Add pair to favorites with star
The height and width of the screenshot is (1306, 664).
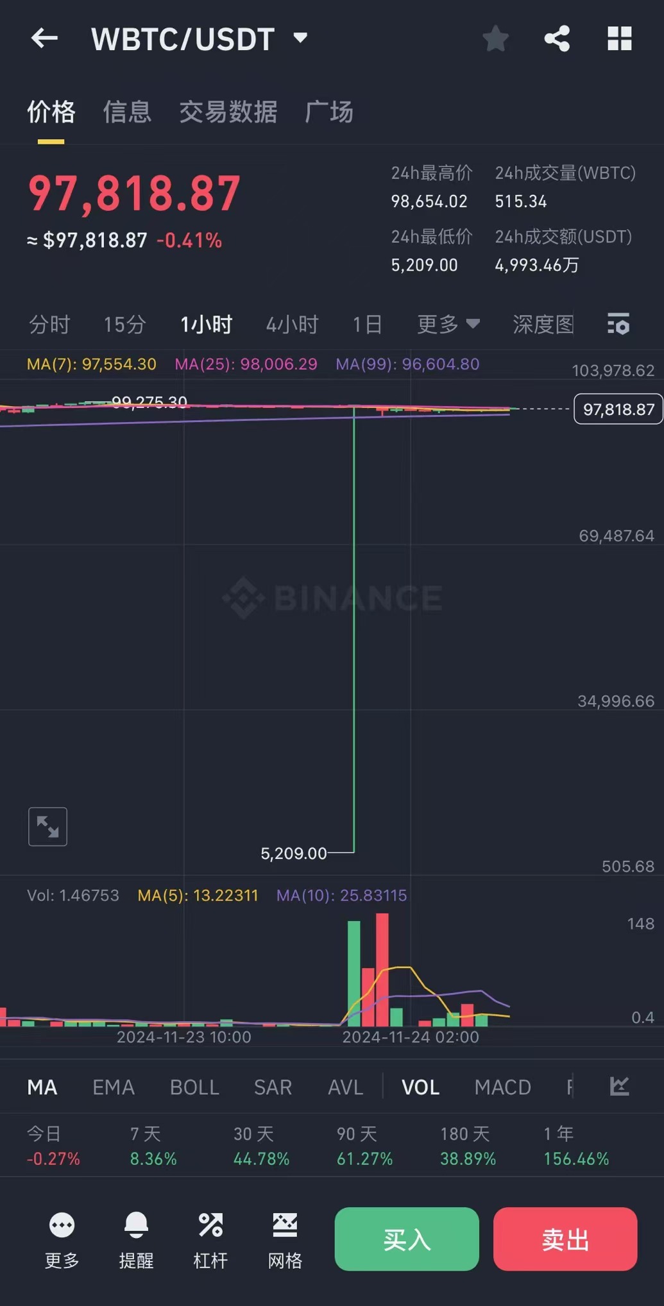495,38
